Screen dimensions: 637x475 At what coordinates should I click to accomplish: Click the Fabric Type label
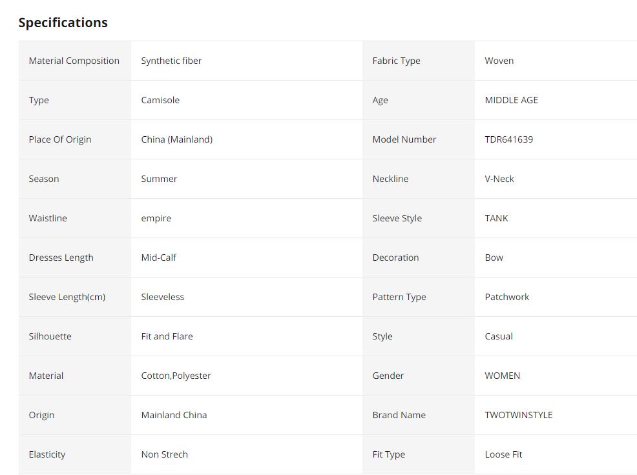coord(396,61)
